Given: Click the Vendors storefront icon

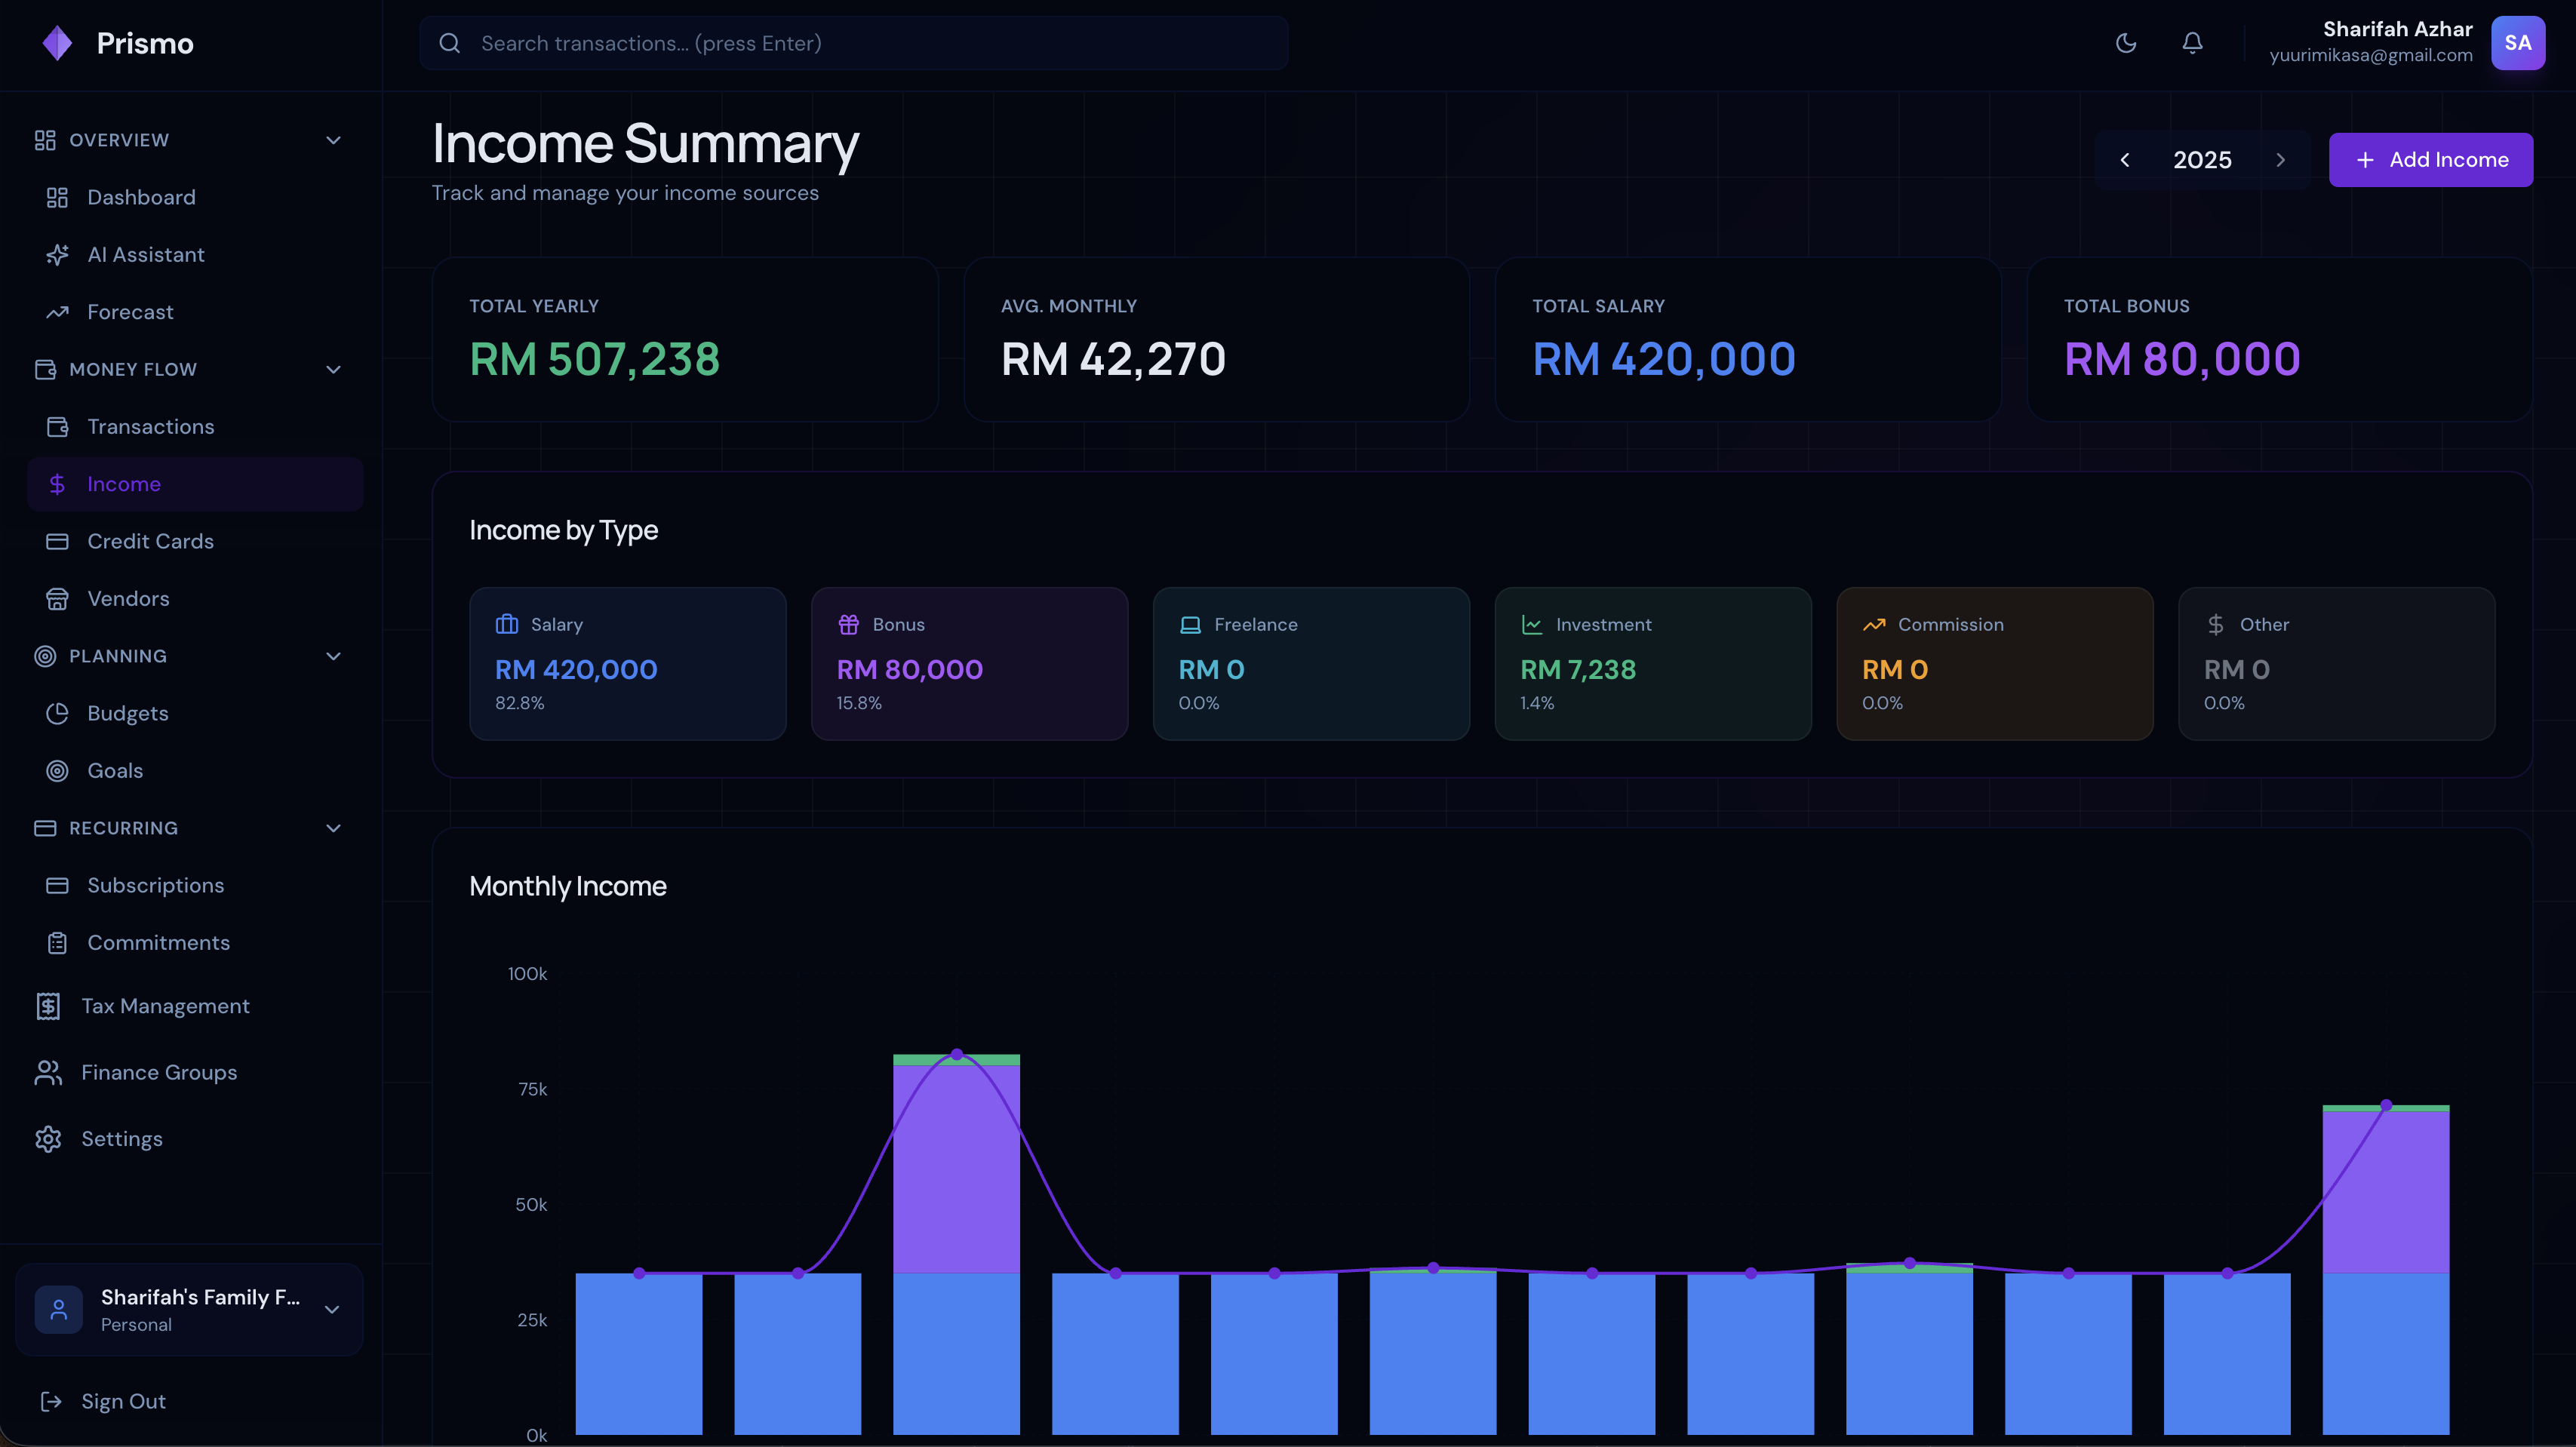Looking at the screenshot, I should pos(57,599).
